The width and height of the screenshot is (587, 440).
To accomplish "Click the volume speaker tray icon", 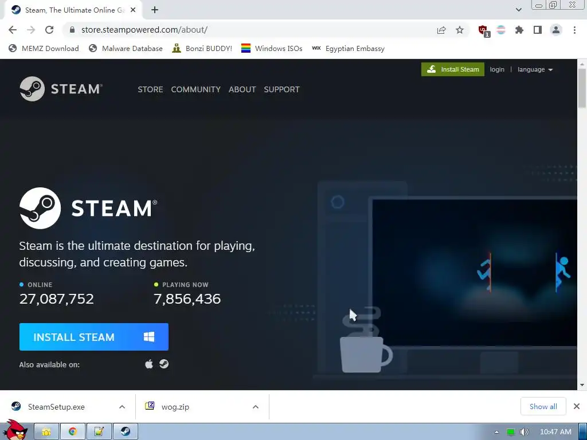I will coord(525,432).
